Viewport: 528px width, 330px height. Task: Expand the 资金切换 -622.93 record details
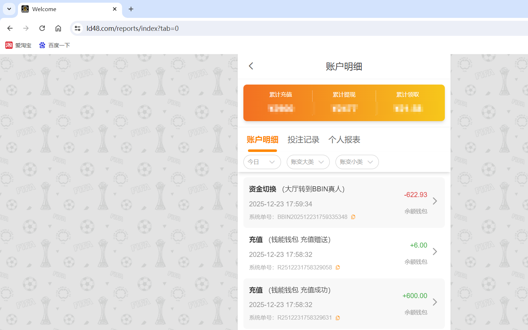click(435, 201)
